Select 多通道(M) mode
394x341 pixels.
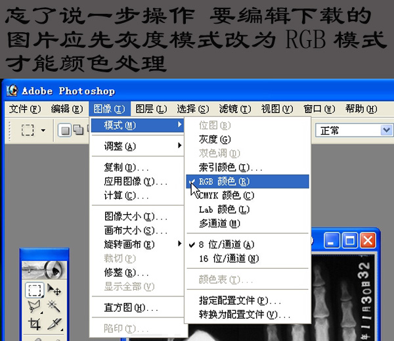pyautogui.click(x=248, y=223)
